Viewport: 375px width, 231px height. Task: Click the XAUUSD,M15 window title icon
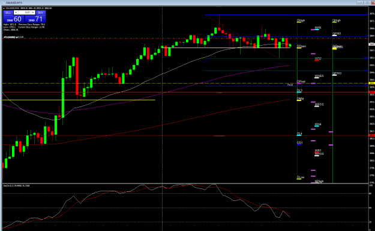click(x=4, y=2)
